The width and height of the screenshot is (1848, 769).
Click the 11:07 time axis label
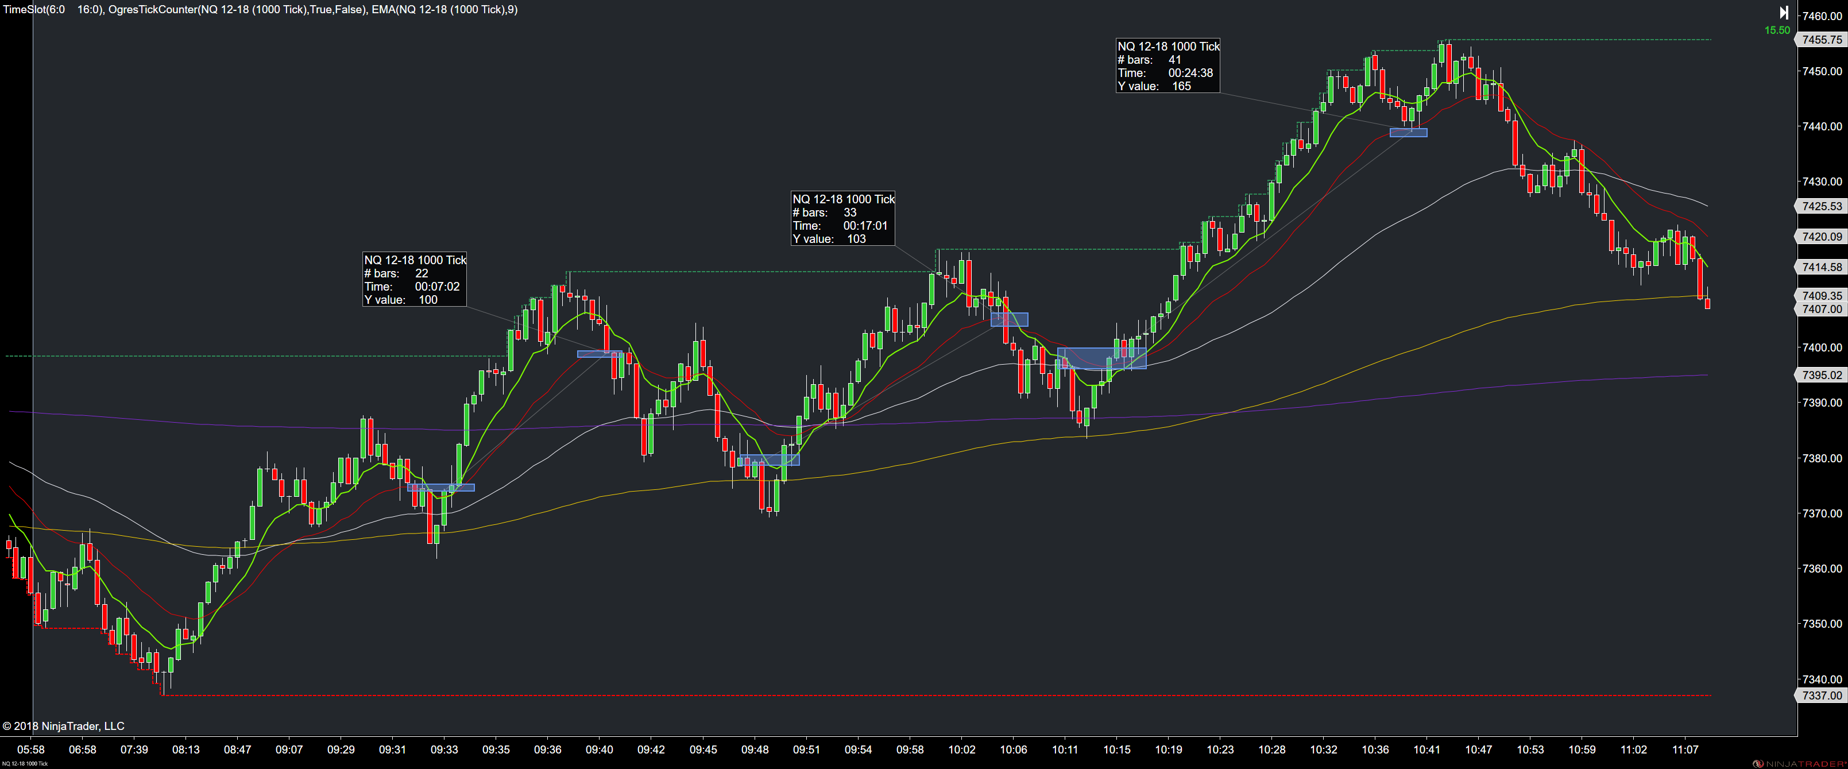point(1685,749)
